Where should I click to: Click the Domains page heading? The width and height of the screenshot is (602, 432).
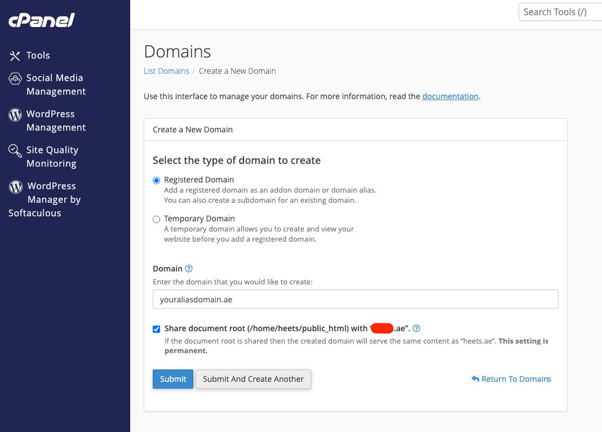tap(178, 51)
